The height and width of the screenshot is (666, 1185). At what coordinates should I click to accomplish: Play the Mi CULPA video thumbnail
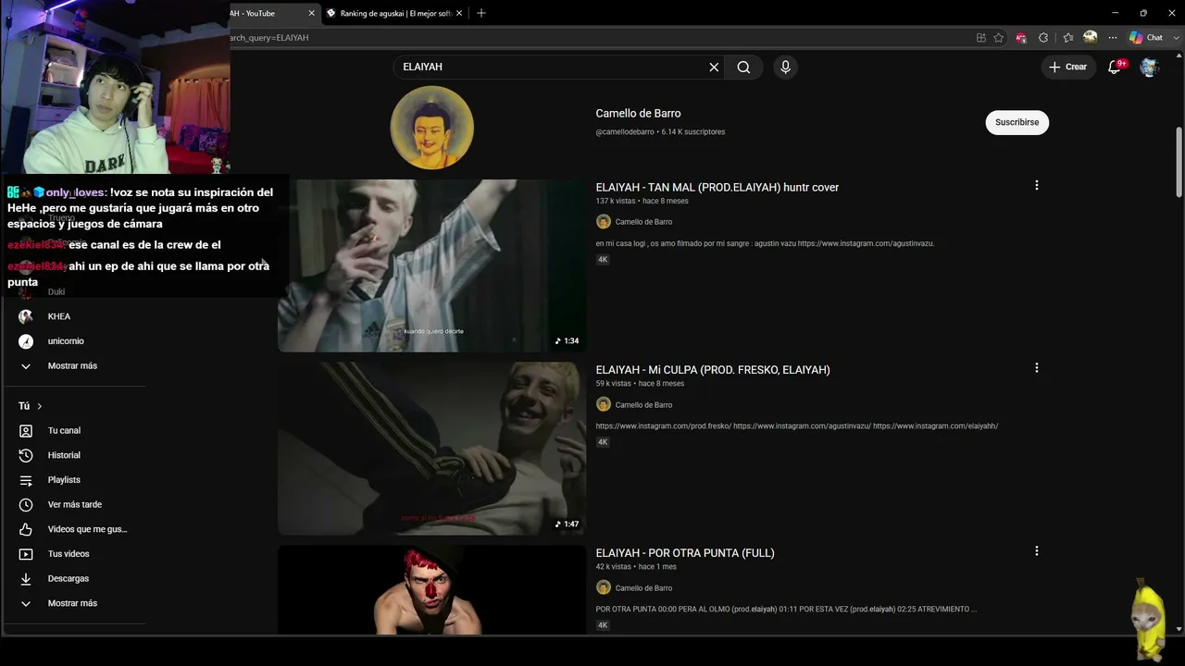(431, 449)
